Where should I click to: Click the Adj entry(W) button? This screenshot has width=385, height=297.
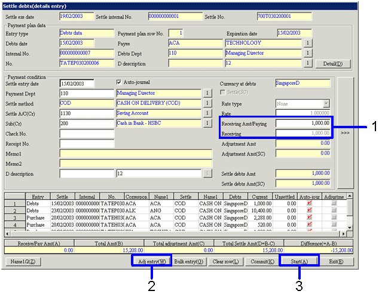click(x=152, y=261)
